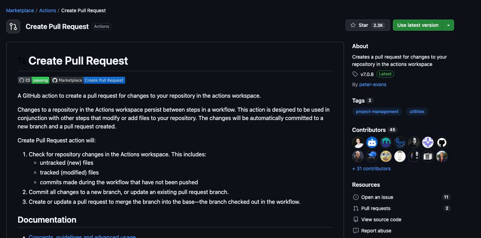
Task: Show the + 31 contributors list
Action: (x=371, y=169)
